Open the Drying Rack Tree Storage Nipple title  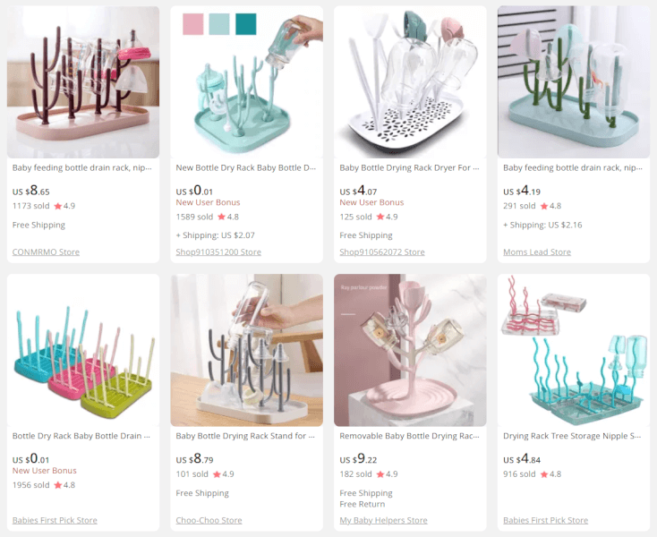tap(572, 436)
